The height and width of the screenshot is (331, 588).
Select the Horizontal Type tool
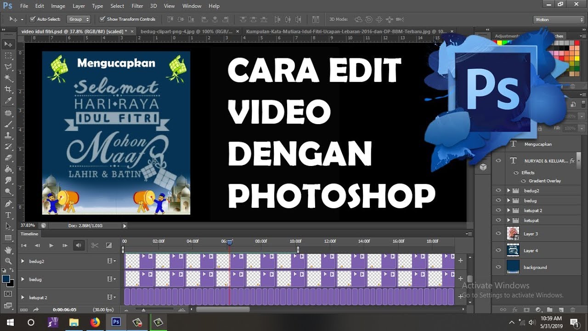tap(8, 215)
